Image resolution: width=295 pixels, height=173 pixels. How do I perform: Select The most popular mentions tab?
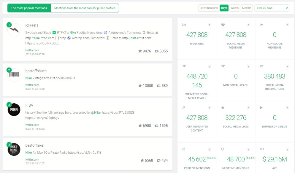tap(29, 8)
